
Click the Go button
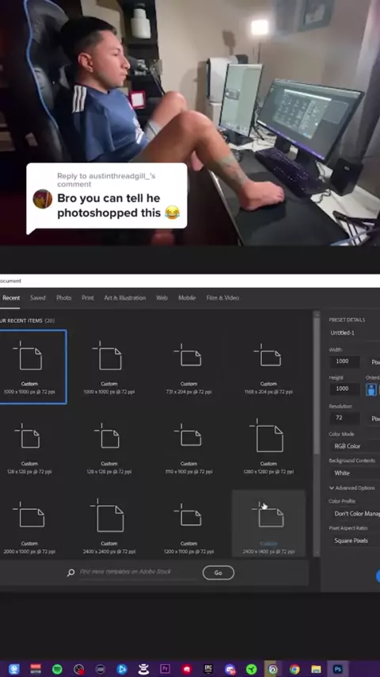click(x=218, y=572)
